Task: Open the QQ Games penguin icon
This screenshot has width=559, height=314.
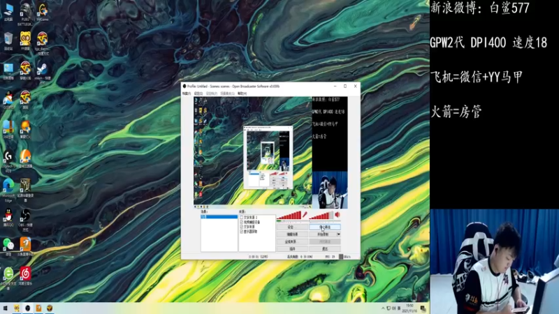Action: [x=8, y=100]
